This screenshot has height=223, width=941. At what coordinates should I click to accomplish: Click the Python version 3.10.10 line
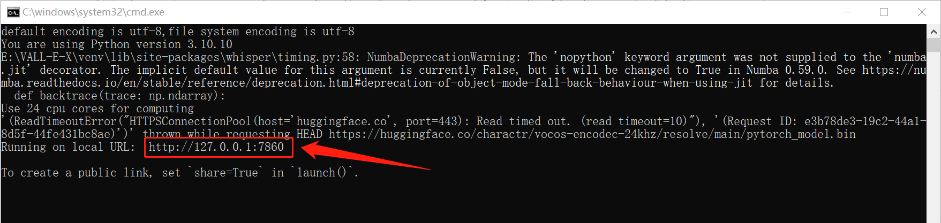[x=117, y=44]
